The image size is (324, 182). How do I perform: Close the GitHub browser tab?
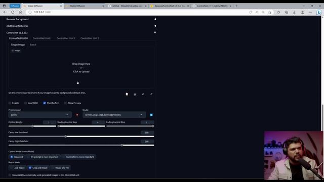coord(146,6)
